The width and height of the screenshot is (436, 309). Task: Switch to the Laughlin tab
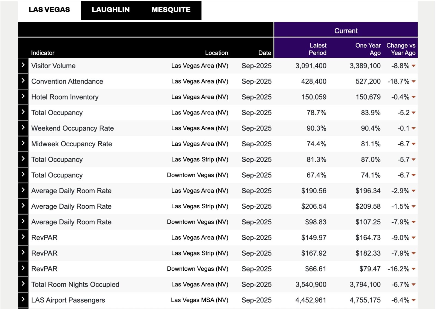(x=111, y=10)
